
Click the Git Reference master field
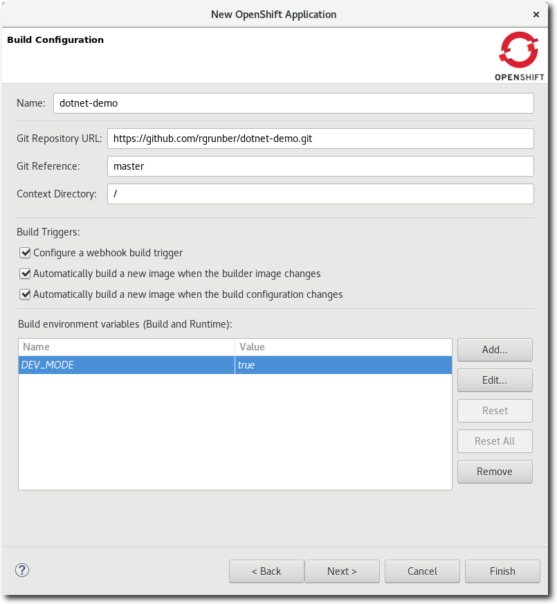tap(320, 166)
